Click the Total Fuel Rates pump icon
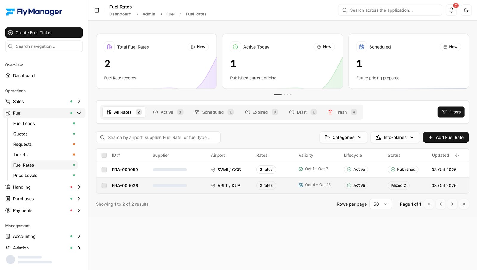The image size is (477, 270). [x=109, y=47]
